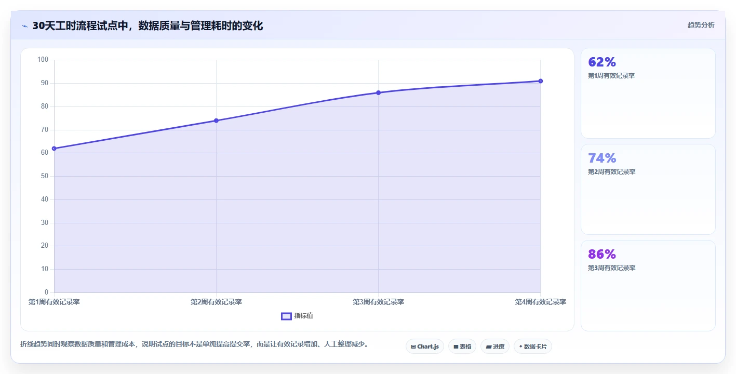Click the title 30天工时流程试点中
The height and width of the screenshot is (374, 736).
click(148, 25)
